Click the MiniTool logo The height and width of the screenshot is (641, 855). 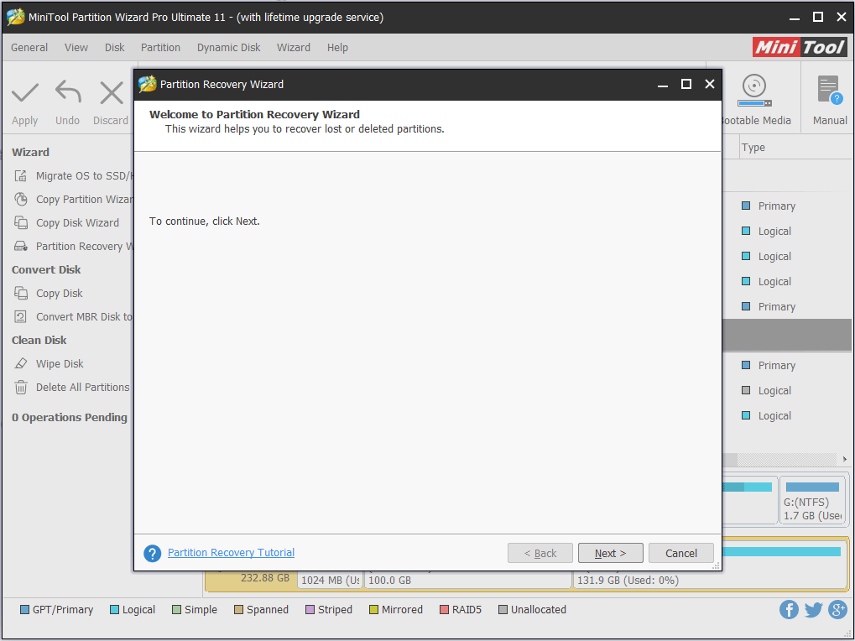(800, 47)
